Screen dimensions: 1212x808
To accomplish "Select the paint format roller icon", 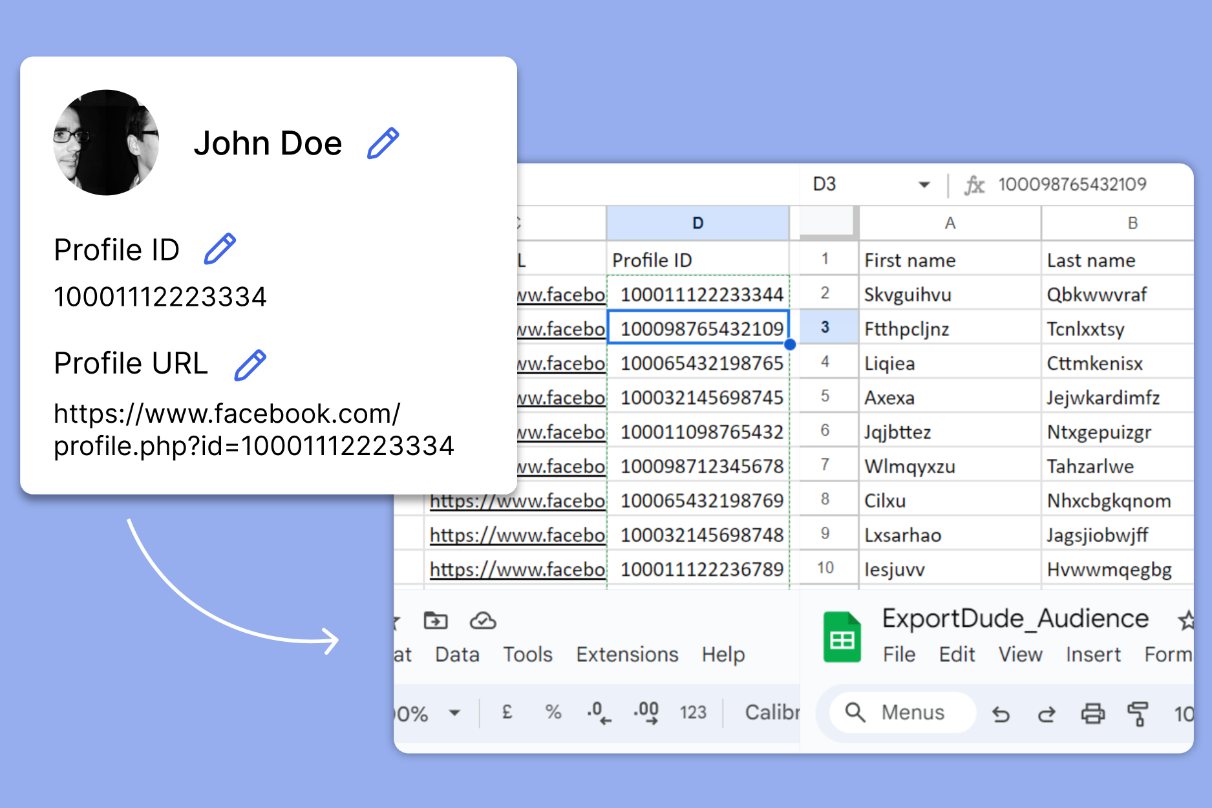I will pyautogui.click(x=1137, y=714).
